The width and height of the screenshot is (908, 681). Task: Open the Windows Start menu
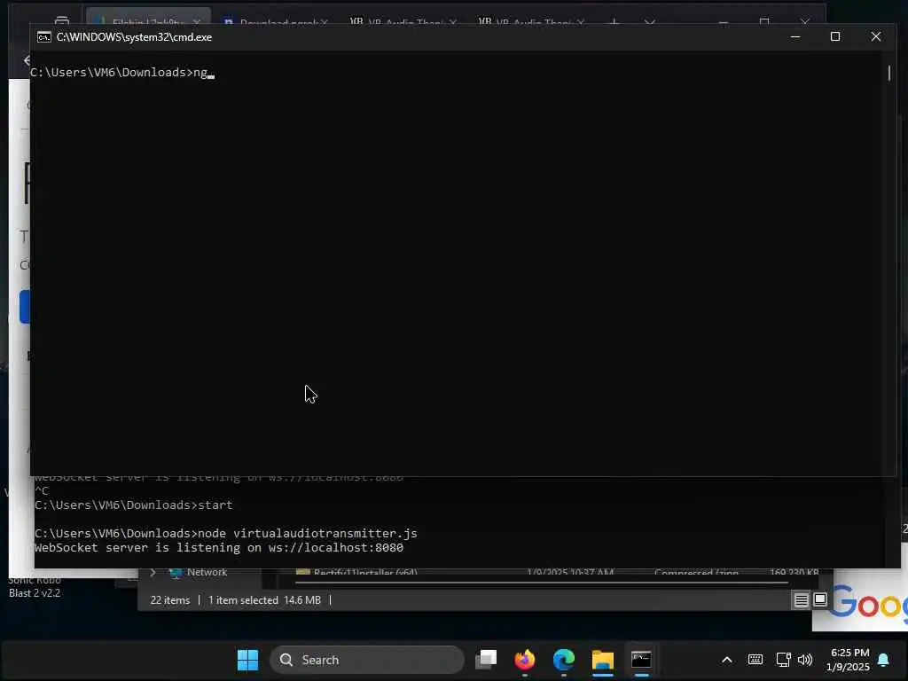(248, 660)
